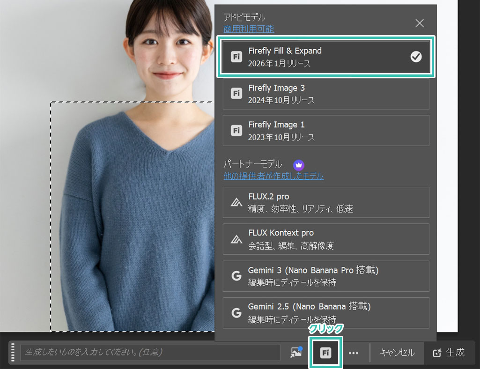This screenshot has width=480, height=369.
Task: Click the Google G icon on Gemini 2.5
Action: (x=236, y=312)
